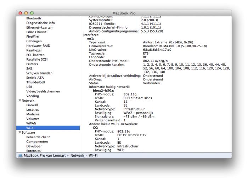The height and width of the screenshot is (181, 248).
Task: Select PCI-kaarten entry
Action: pyautogui.click(x=35, y=55)
